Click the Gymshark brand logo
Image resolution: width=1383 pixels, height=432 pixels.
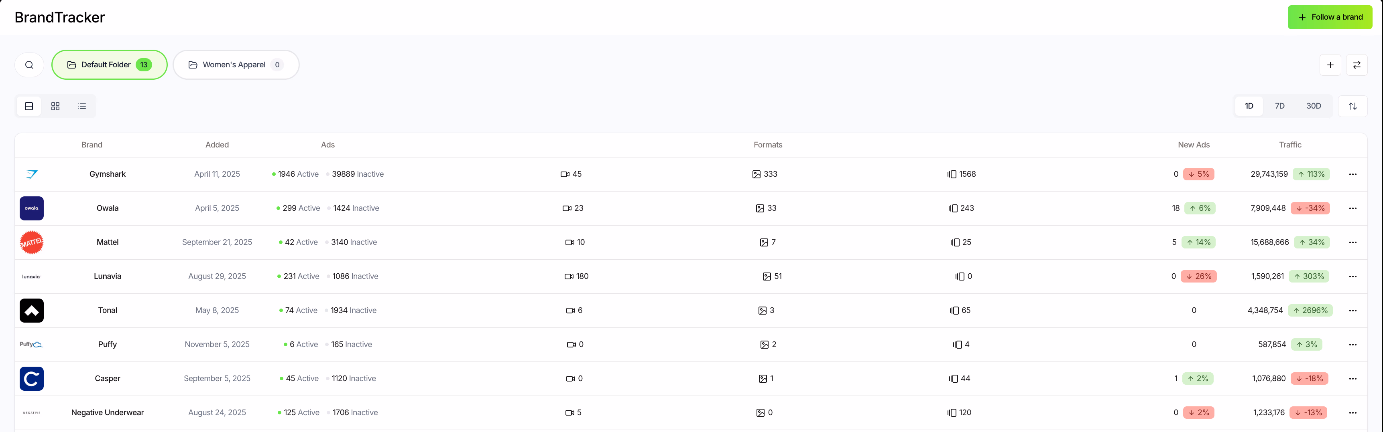(32, 174)
